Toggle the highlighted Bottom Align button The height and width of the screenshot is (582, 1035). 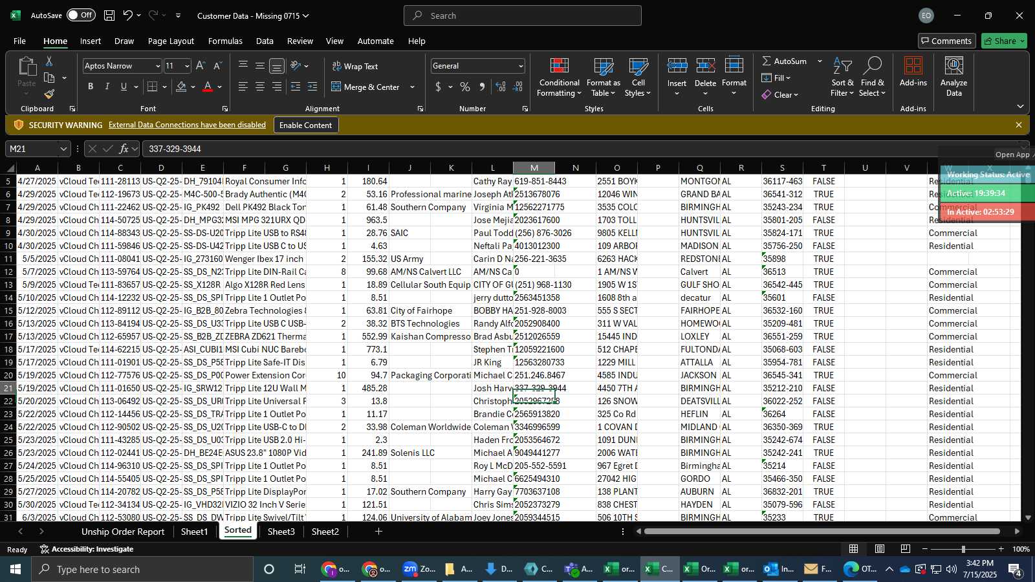(x=277, y=66)
